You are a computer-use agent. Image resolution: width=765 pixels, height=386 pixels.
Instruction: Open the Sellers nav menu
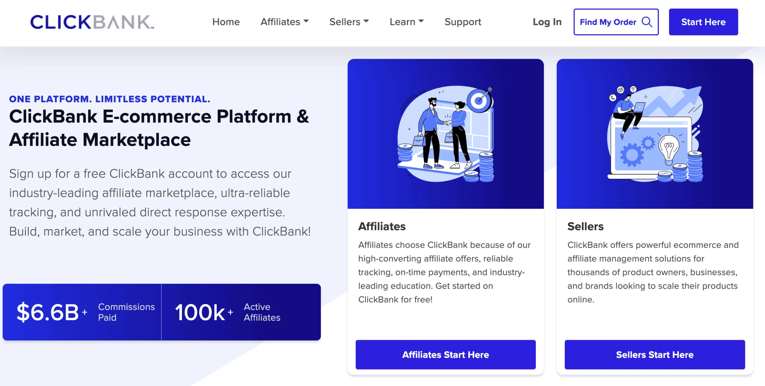(x=349, y=22)
